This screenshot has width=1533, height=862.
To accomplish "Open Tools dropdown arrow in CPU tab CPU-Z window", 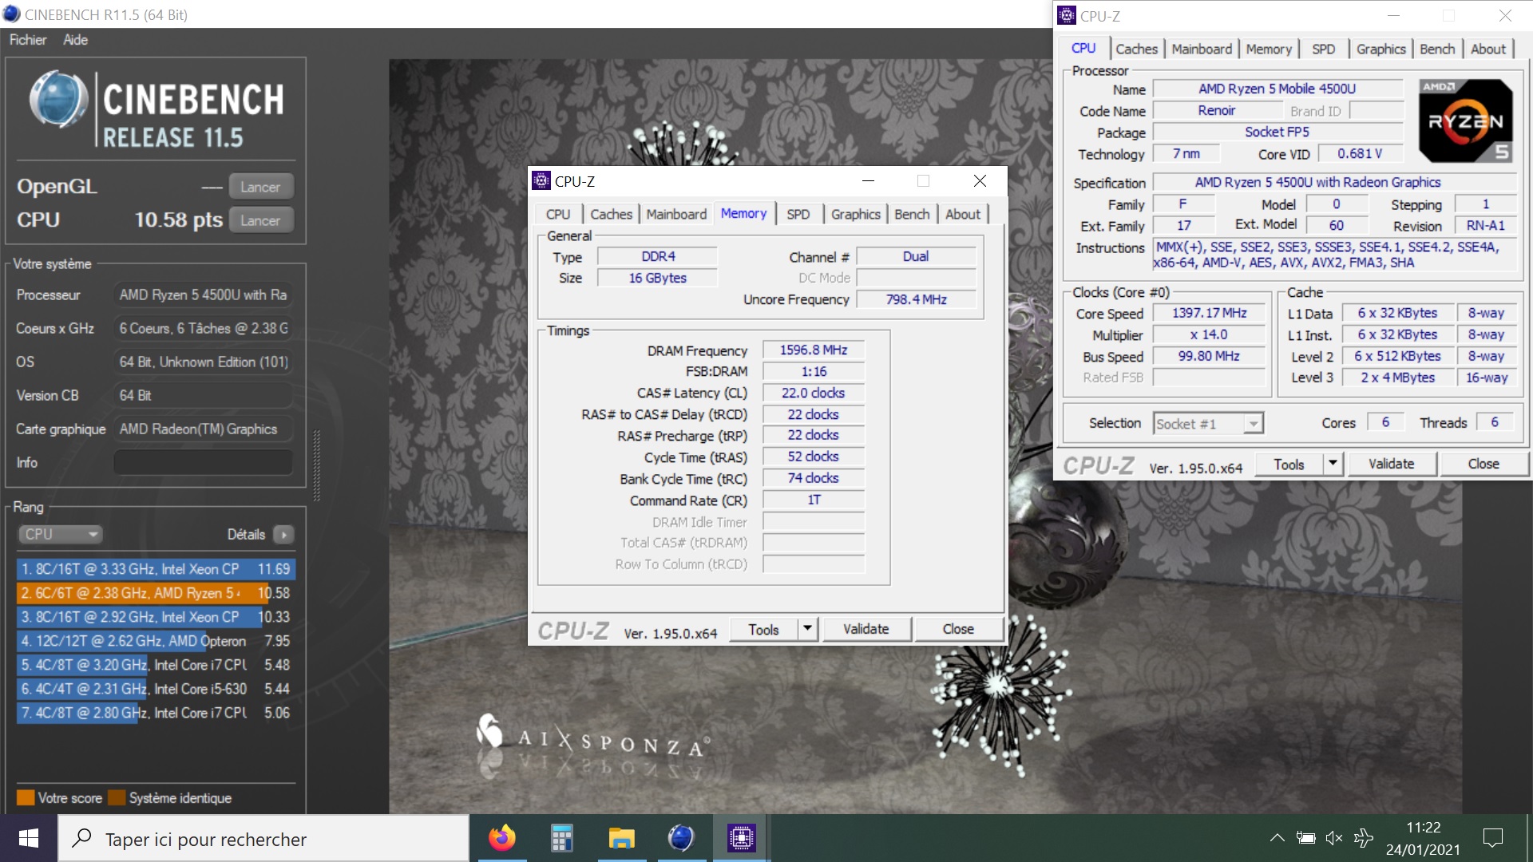I will pos(1332,464).
